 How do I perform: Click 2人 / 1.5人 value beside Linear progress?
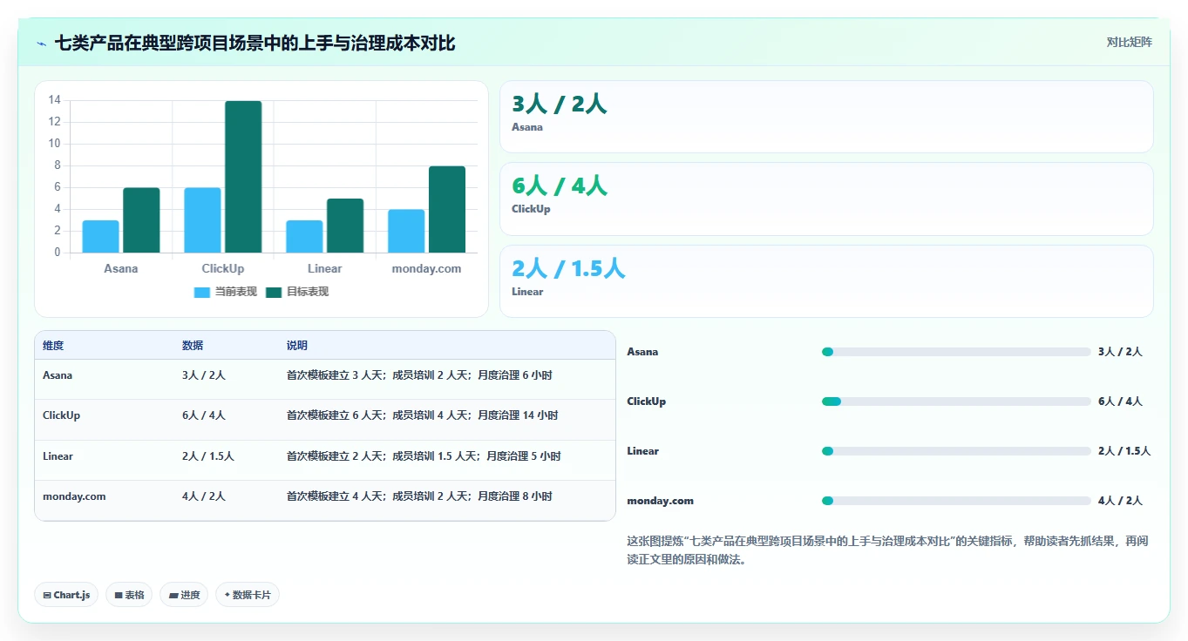(x=1124, y=451)
